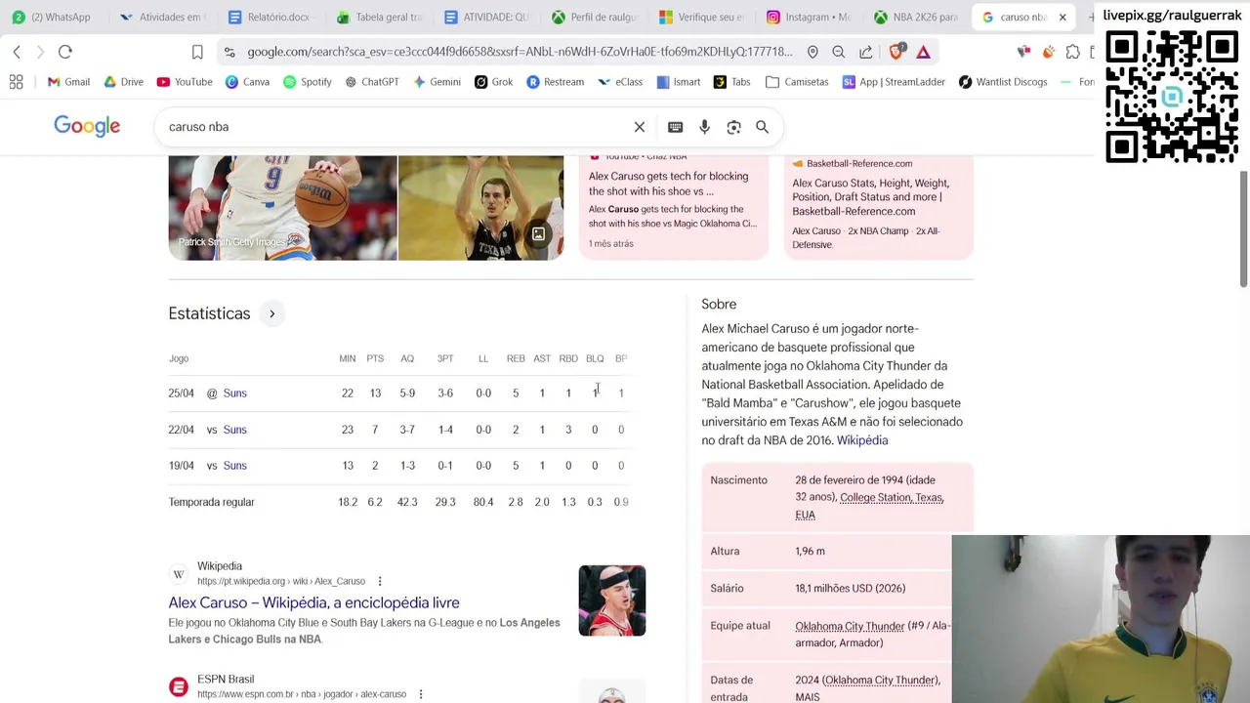
Task: Open the Wantlist Discogs bookmark
Action: 1003,82
